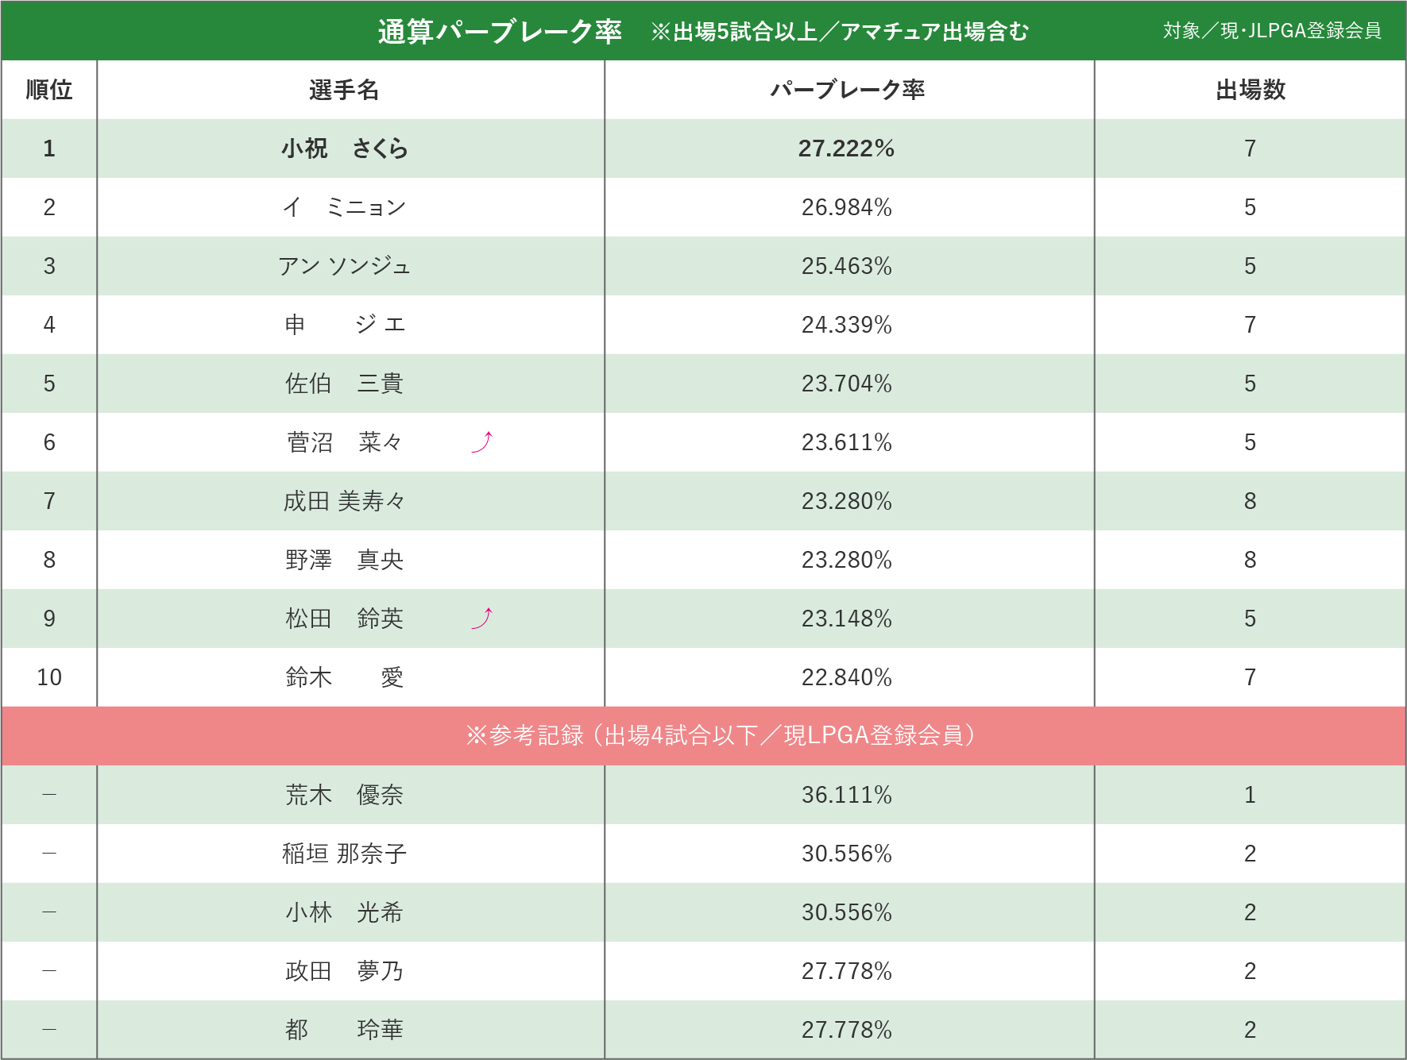This screenshot has width=1407, height=1060.
Task: Click the player name 申 ジエ
Action: (344, 325)
